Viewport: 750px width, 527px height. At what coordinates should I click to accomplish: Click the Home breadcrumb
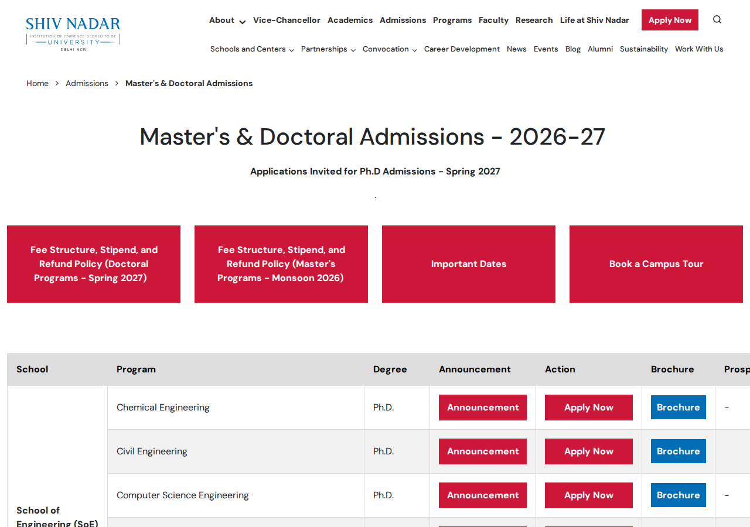pos(37,83)
